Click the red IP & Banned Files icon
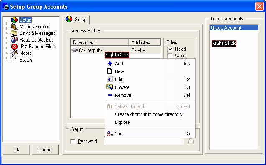 pyautogui.click(x=14, y=47)
